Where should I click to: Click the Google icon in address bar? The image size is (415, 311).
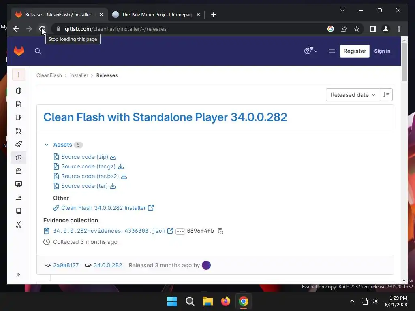point(331,29)
